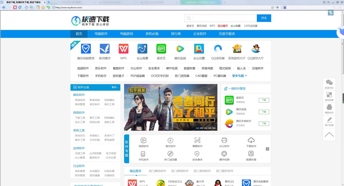The image size is (344, 186).
Task: Click the go arrow beside the address bar
Action: (x=277, y=7)
